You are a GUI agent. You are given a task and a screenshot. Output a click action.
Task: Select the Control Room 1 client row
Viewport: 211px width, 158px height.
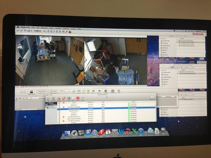106,111
